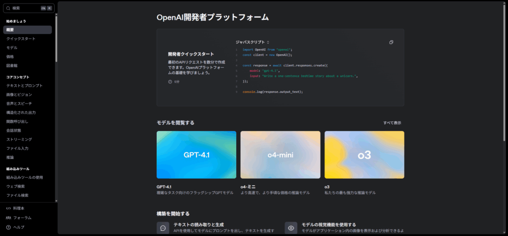
Task: Click the より高速で、より手頃な価格の推論モデル description
Action: point(275,192)
